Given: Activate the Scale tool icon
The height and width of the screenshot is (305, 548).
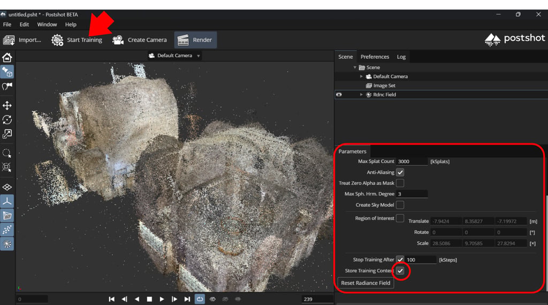Looking at the screenshot, I should 7,134.
